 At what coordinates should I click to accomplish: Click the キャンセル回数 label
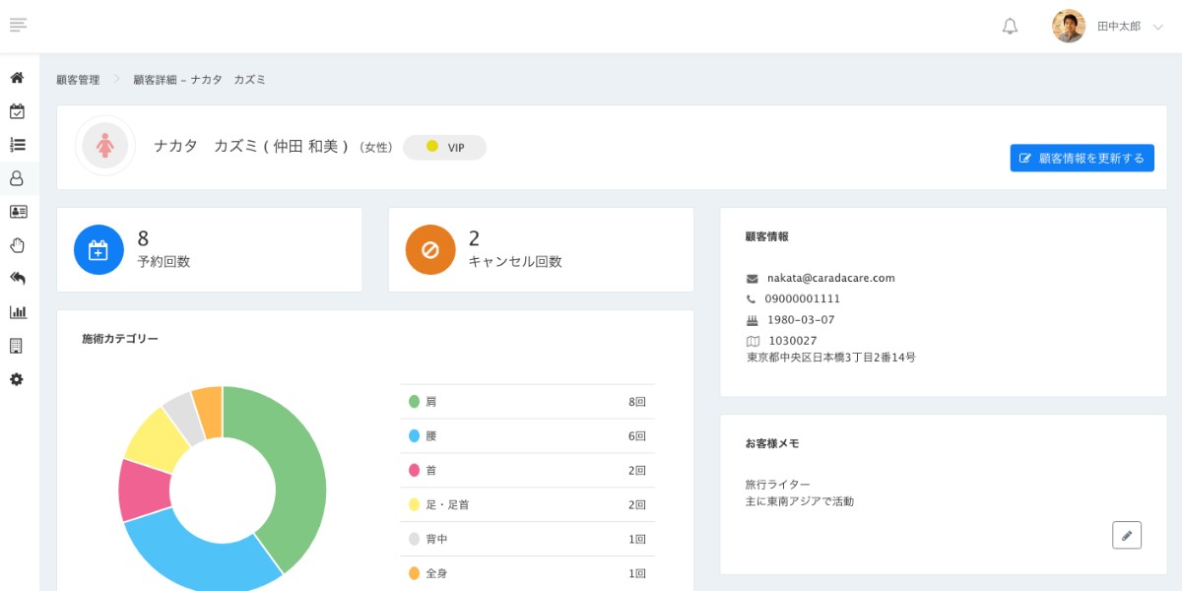pos(515,262)
